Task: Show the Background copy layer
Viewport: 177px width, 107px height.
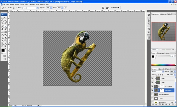Action: 152,94
